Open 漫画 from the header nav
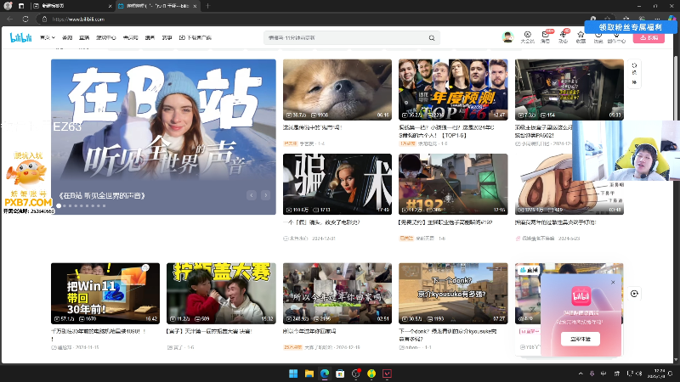Image resolution: width=680 pixels, height=382 pixels. [150, 37]
